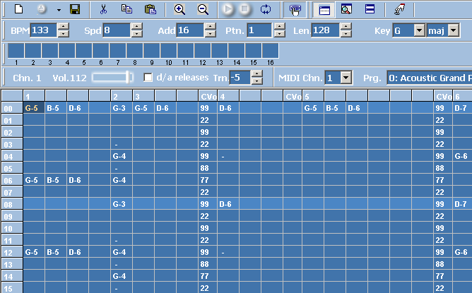Click the horizontal stripes view icon
472x293 pixels.
coord(370,9)
